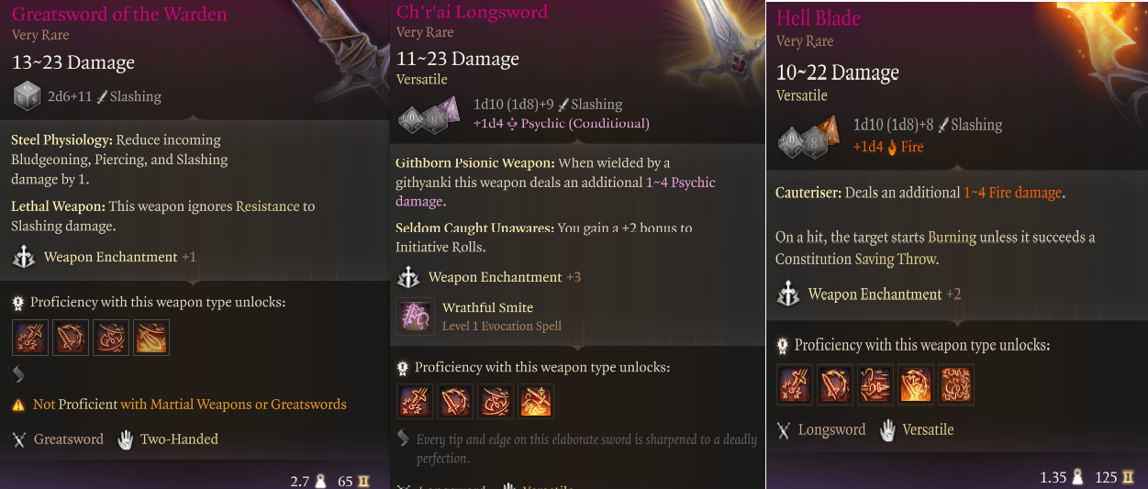Click the crossed swords icon beside Longsword on Hell Blade
The image size is (1148, 489).
tap(784, 430)
